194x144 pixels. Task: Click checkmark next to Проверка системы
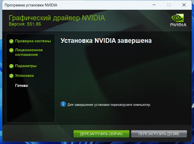(x=11, y=41)
